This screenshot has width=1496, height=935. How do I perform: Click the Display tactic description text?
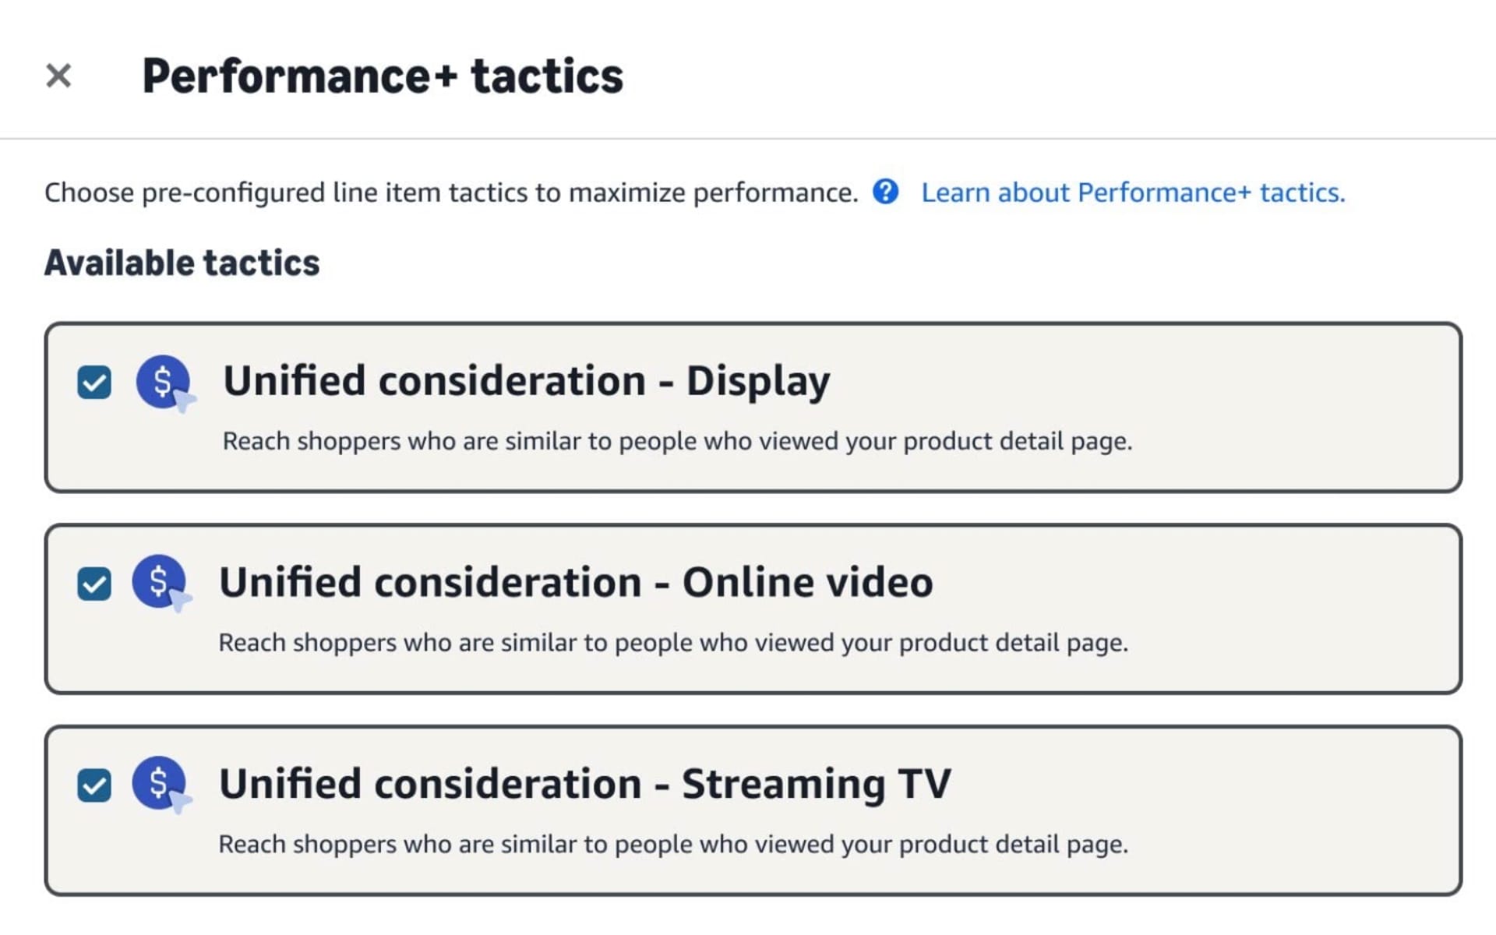click(676, 440)
